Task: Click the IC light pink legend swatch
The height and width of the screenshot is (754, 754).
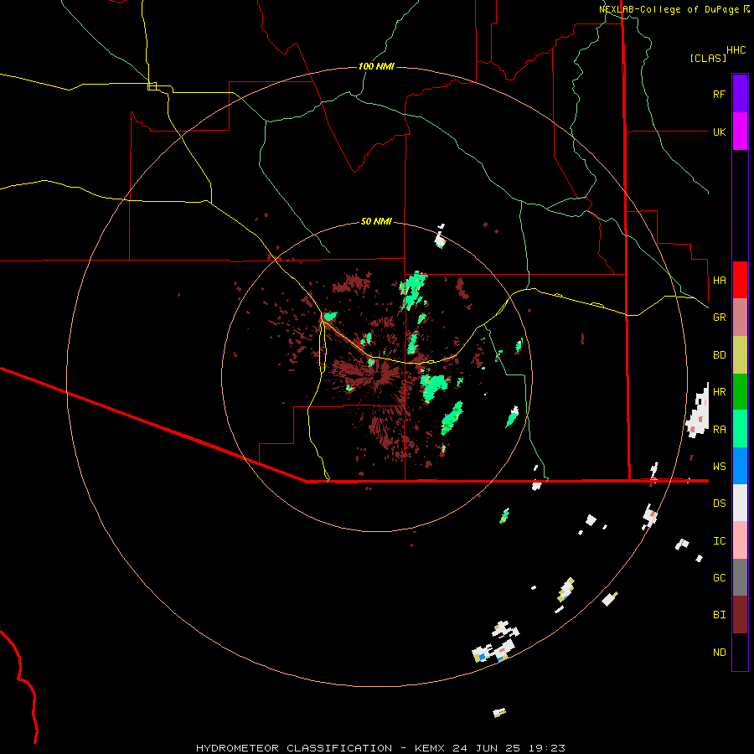Action: pos(740,540)
